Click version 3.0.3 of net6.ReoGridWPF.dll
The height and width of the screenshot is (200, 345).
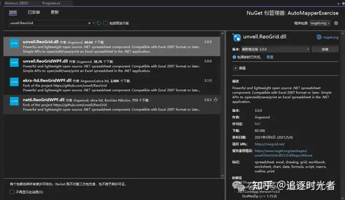[x=207, y=100]
